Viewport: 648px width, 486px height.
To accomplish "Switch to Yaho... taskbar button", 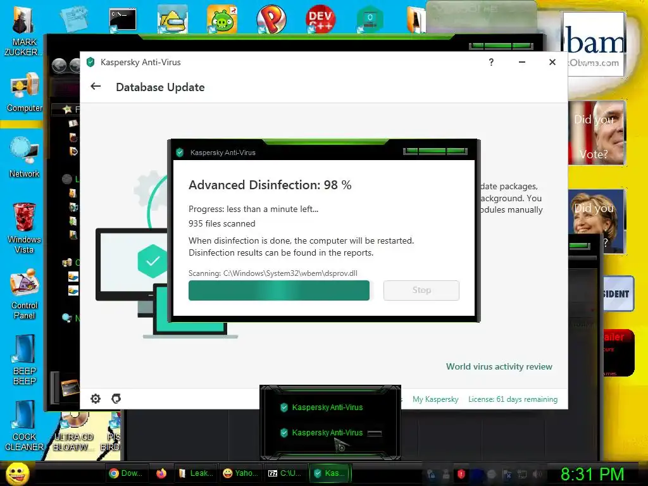I will (x=240, y=473).
